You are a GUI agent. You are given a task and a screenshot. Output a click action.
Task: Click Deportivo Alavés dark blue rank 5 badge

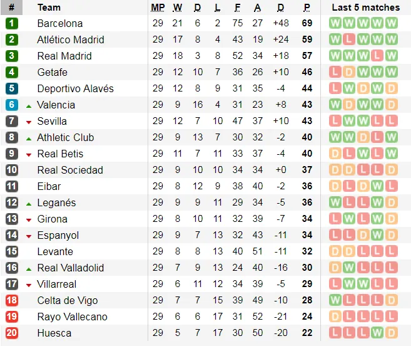pos(11,88)
